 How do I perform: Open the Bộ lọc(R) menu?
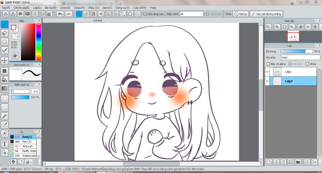51,8
